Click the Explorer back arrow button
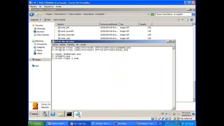 tap(31, 14)
